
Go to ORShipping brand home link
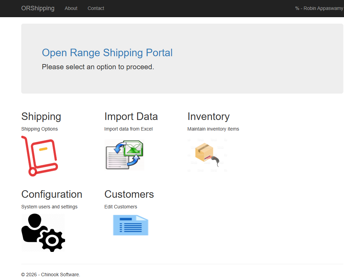[38, 8]
